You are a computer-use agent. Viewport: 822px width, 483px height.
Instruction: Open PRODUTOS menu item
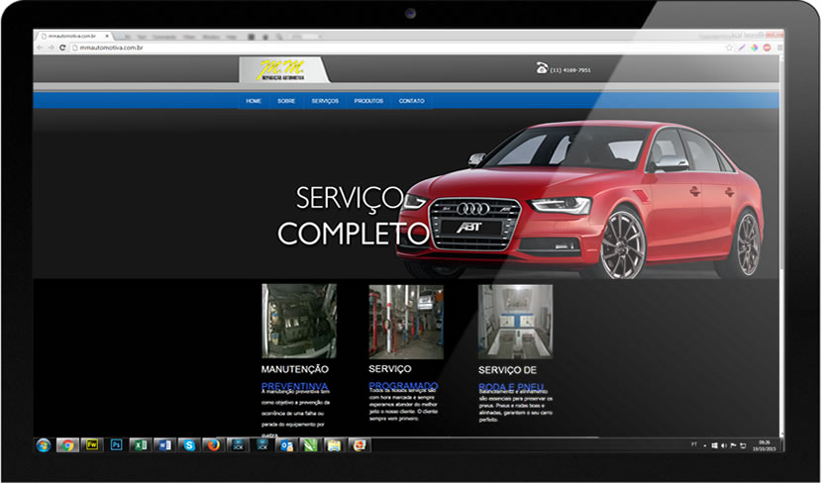pos(368,101)
